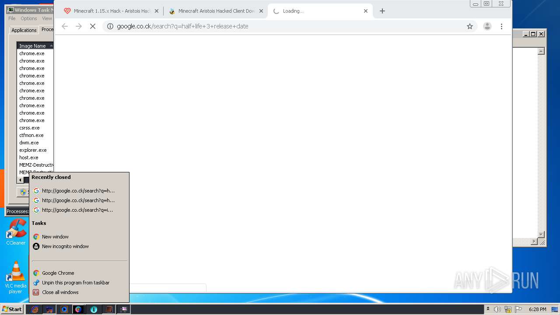
Task: Open the Action Center flag icon
Action: pos(518,309)
